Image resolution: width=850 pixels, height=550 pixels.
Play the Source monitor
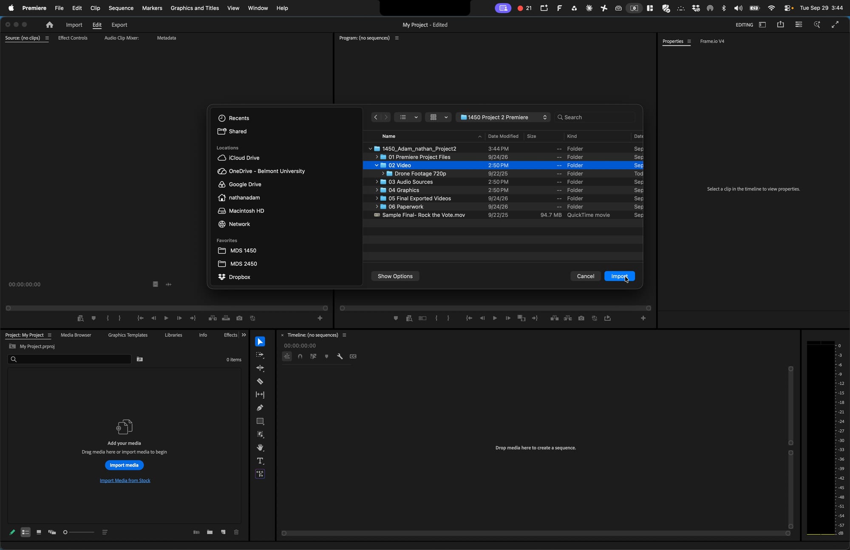(x=166, y=318)
